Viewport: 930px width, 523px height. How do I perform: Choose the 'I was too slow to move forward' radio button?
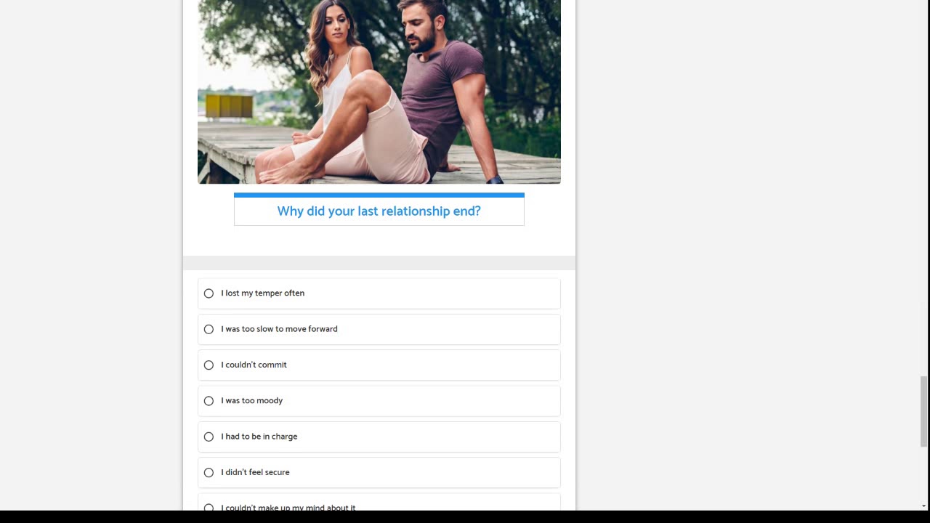pos(209,329)
